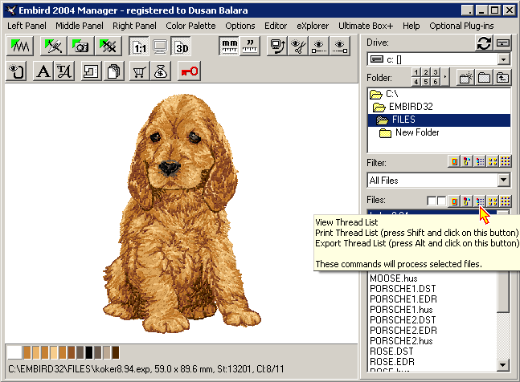This screenshot has width=520, height=382.
Task: Click last grid icon in Files row
Action: pos(506,201)
